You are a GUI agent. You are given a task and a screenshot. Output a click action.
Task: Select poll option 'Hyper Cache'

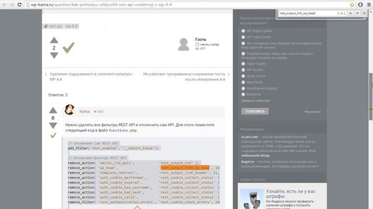point(243,64)
